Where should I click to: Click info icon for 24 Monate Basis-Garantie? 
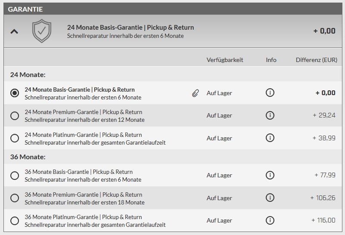[270, 93]
